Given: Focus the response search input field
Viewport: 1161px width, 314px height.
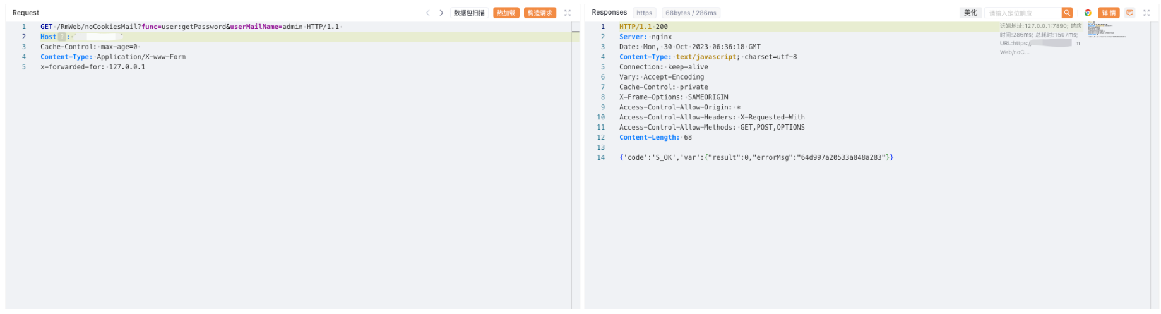Looking at the screenshot, I should (1023, 13).
